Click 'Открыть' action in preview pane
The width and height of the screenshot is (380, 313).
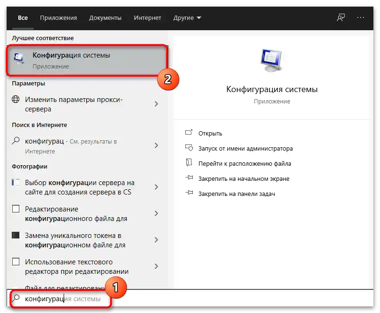tap(210, 133)
